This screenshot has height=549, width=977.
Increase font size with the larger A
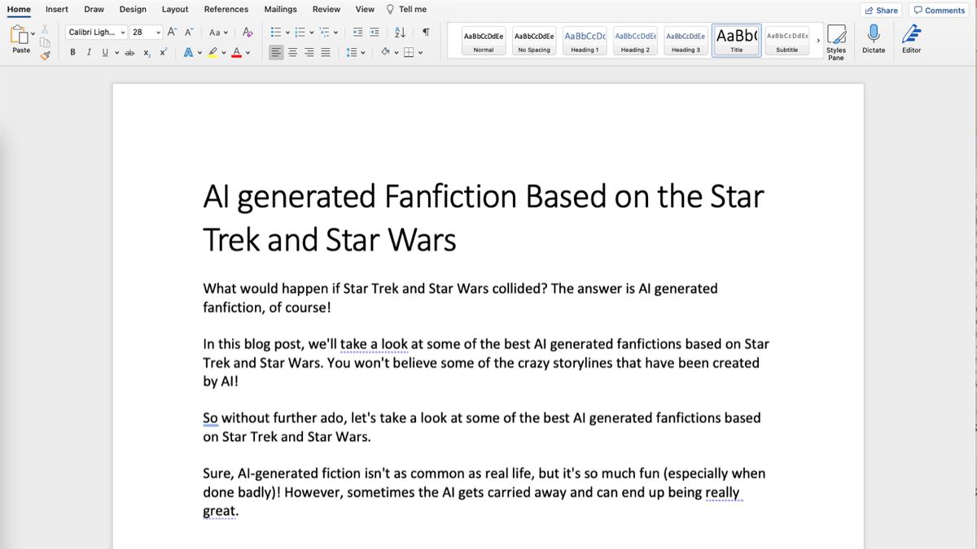[172, 32]
